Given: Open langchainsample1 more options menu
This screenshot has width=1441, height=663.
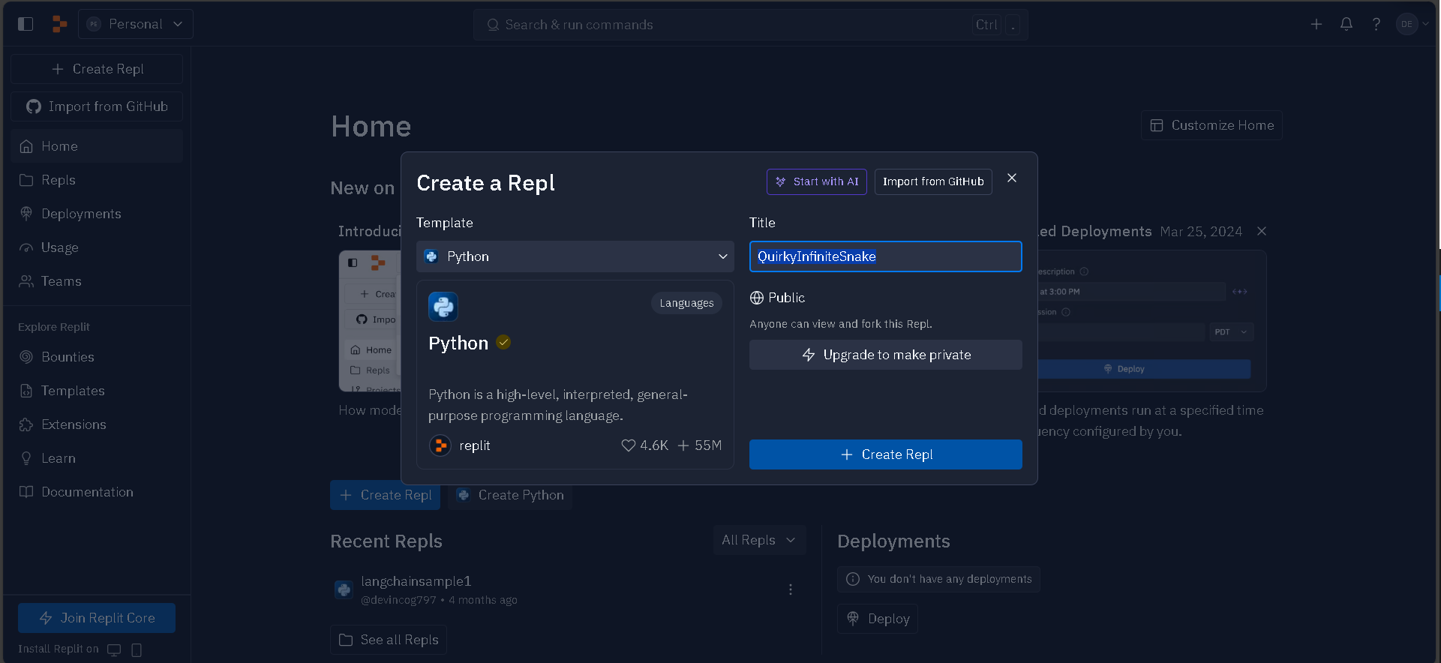Looking at the screenshot, I should click(791, 589).
